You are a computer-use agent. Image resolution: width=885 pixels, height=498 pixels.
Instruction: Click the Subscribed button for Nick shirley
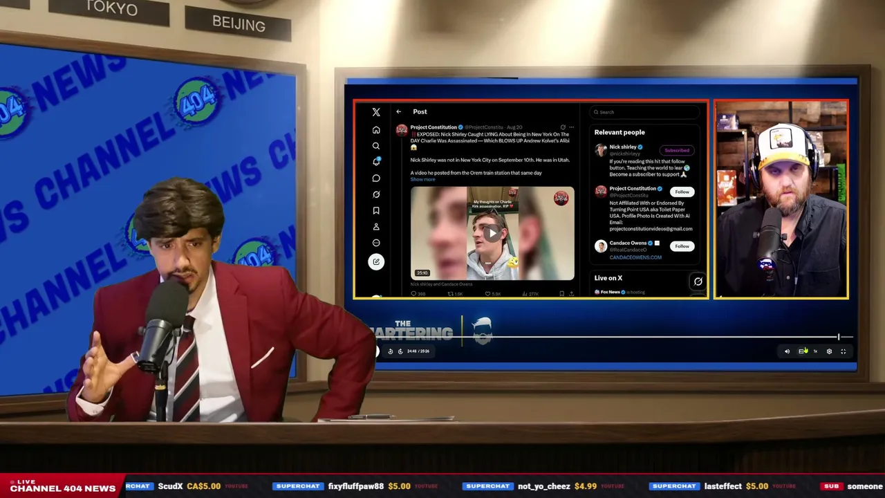point(677,150)
